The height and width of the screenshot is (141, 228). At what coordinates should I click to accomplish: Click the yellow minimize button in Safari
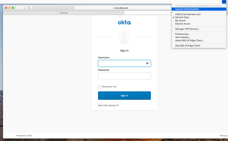9,8
